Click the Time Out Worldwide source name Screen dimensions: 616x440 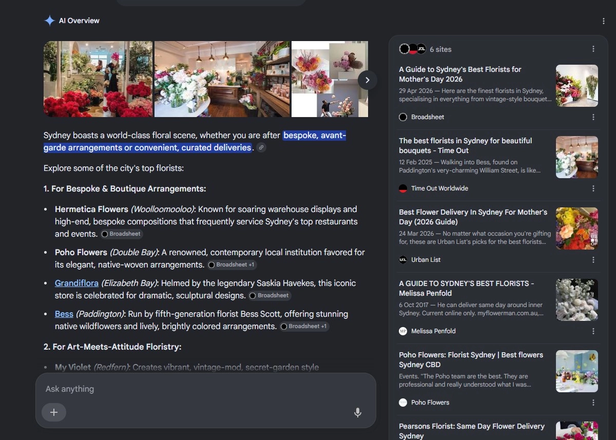[x=439, y=188]
